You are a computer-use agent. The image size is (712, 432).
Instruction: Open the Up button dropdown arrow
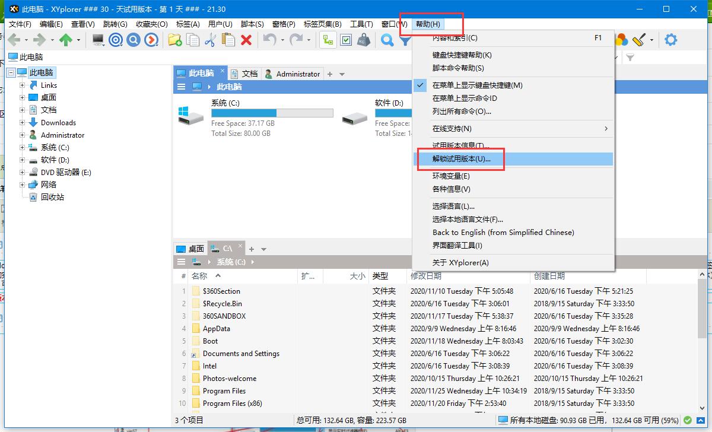(x=78, y=40)
